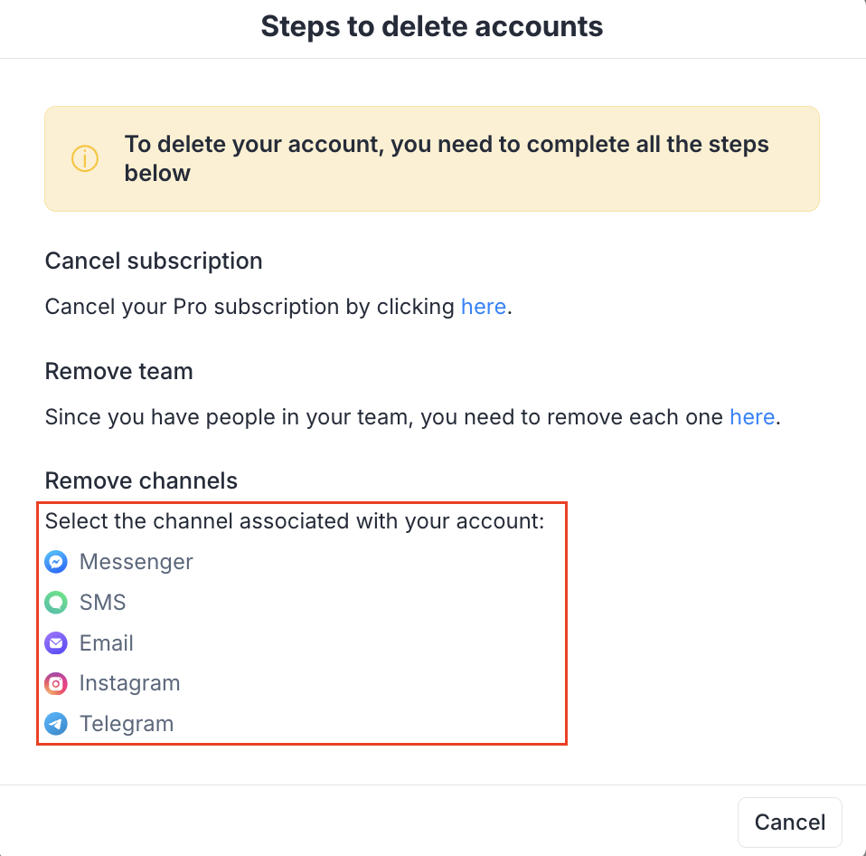Screen dimensions: 866x856
Task: Click the info icon in the yellow banner
Action: 84,159
